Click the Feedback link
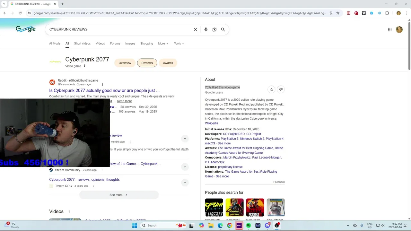Screen dimensions: 411x231 279,182
